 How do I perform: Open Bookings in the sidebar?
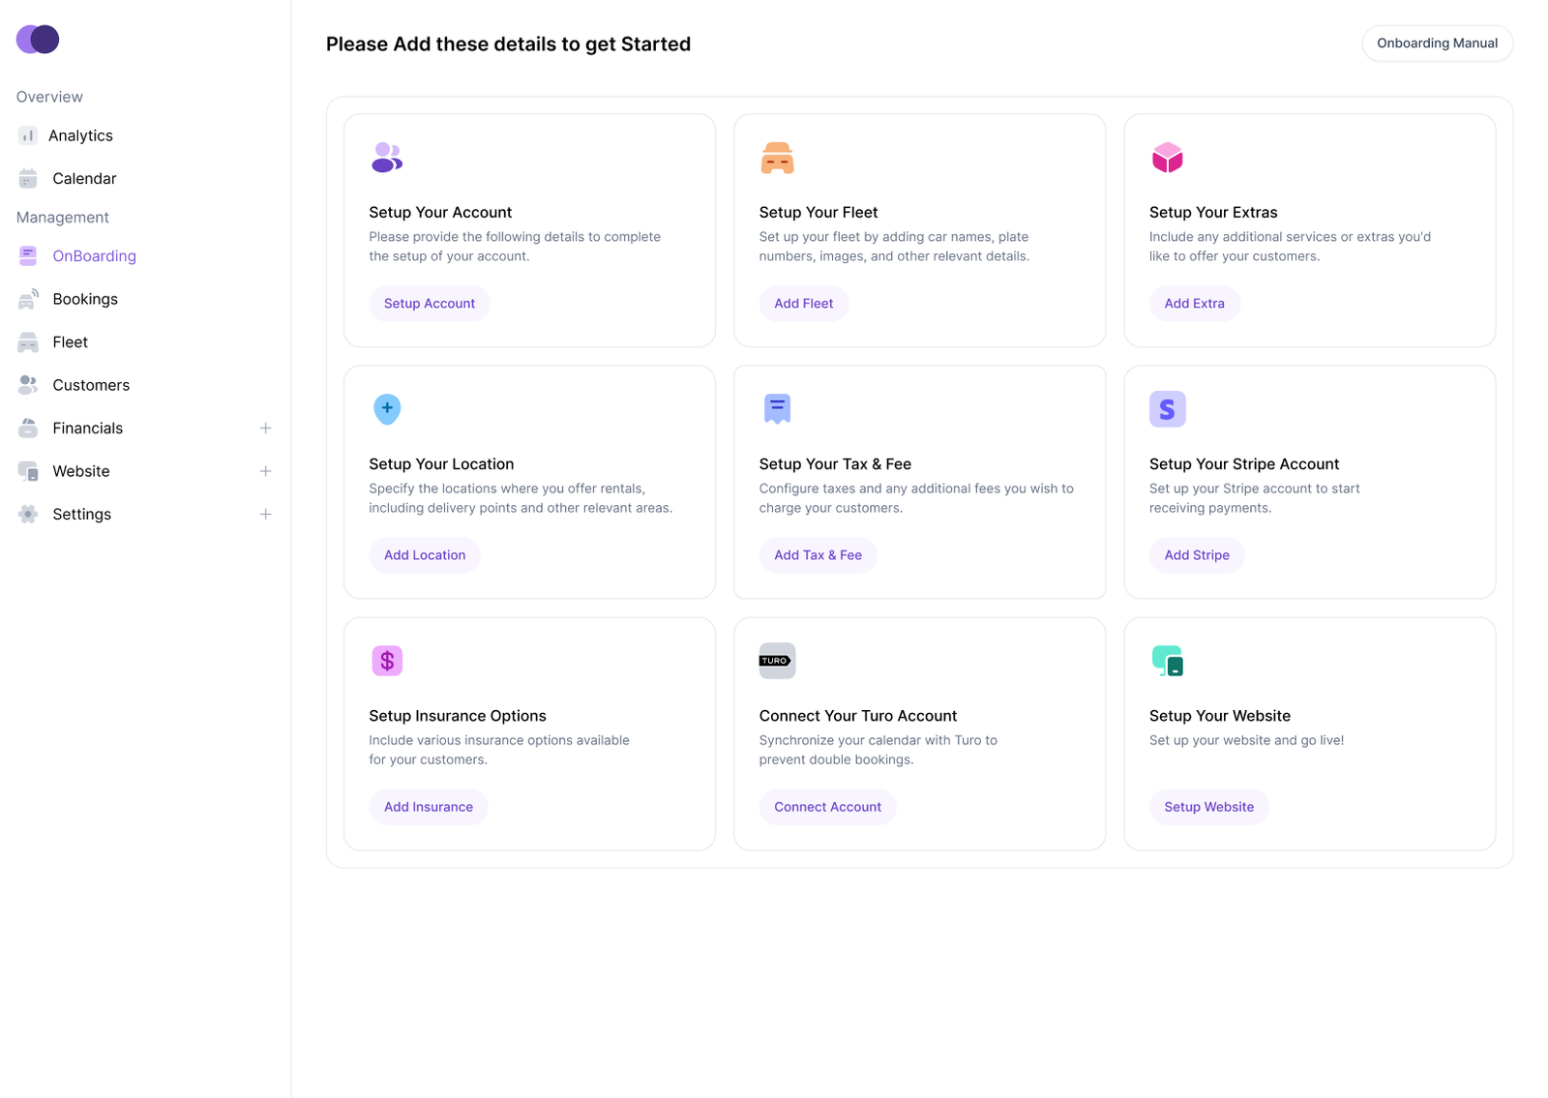[x=85, y=299]
